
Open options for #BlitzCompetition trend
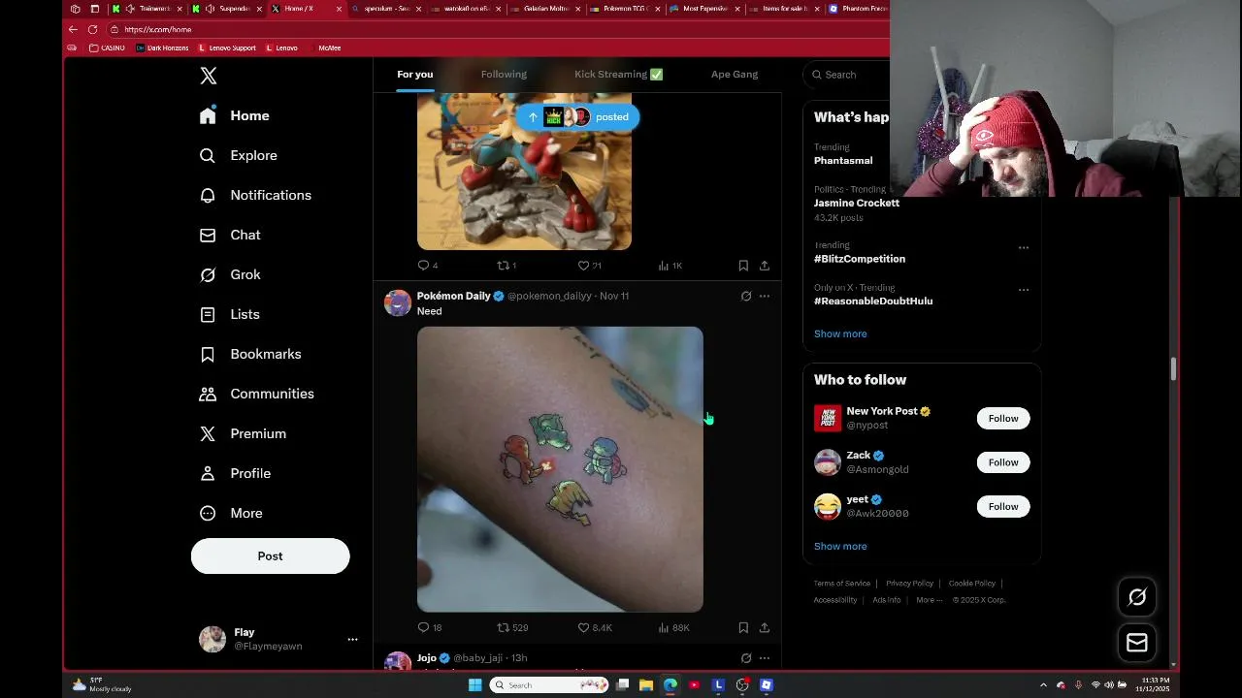coord(1024,247)
